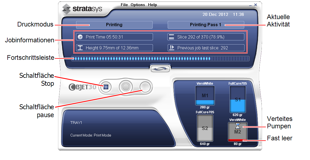Click Slice 292 of 370 text
The width and height of the screenshot is (310, 160).
(201, 37)
